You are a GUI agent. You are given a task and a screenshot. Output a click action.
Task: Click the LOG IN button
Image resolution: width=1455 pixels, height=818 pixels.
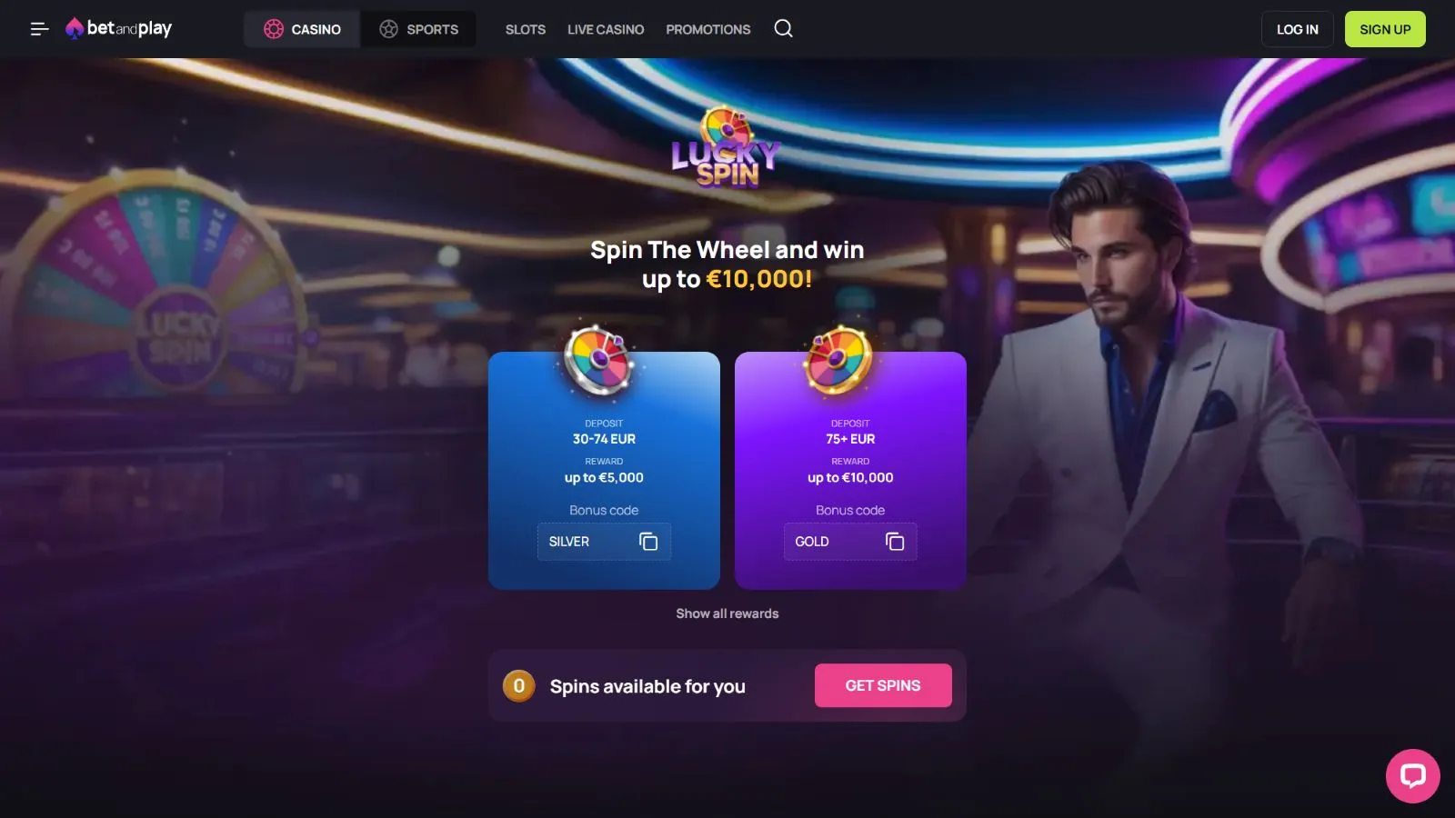pyautogui.click(x=1298, y=29)
